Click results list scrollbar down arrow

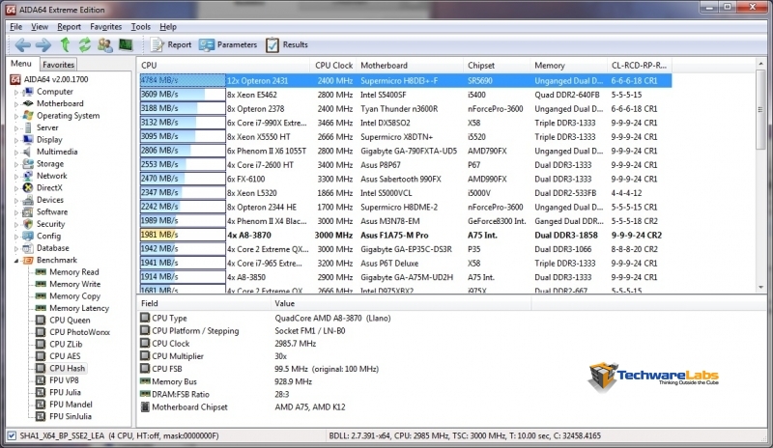760,288
